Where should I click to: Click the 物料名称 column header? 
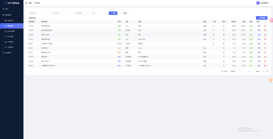(44, 22)
